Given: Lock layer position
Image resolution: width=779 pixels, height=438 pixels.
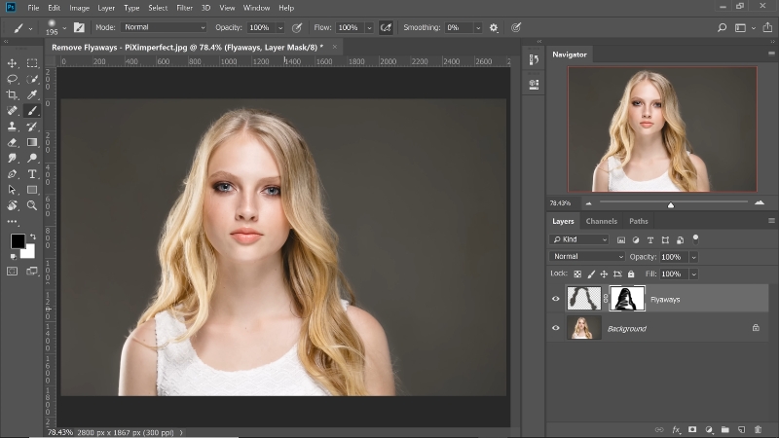Looking at the screenshot, I should coord(604,274).
